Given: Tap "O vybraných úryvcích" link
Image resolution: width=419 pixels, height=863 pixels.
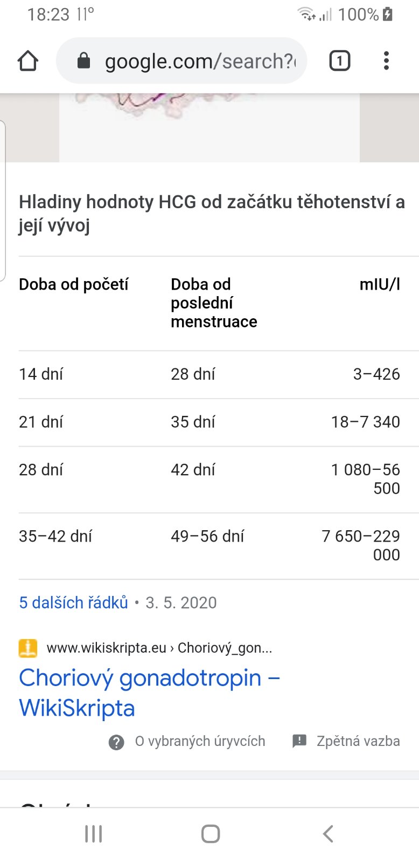Looking at the screenshot, I should [200, 742].
